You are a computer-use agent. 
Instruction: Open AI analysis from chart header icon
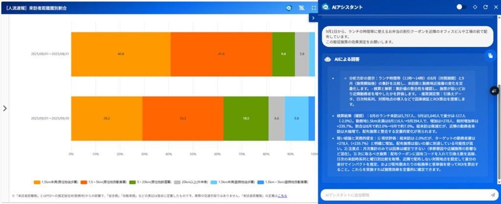289,8
